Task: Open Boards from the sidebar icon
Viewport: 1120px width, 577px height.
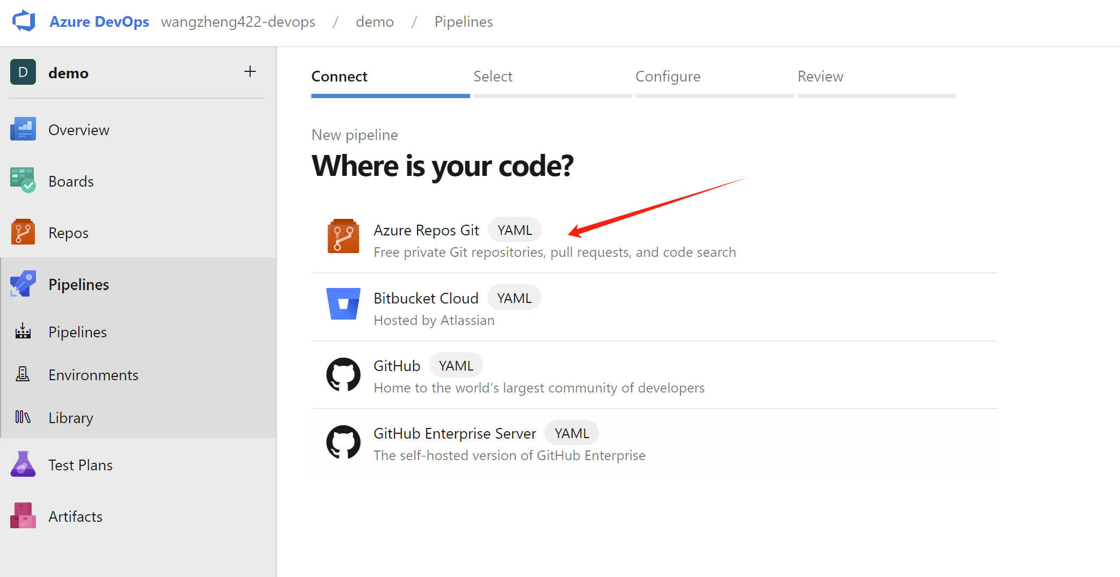Action: pyautogui.click(x=23, y=181)
